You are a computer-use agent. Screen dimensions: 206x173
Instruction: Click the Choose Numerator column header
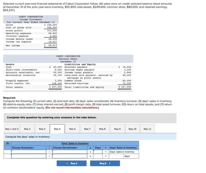click(23, 148)
